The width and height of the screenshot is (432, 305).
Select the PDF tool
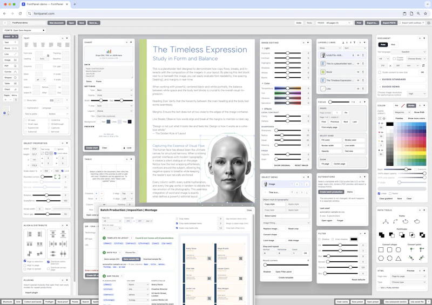(10, 66)
